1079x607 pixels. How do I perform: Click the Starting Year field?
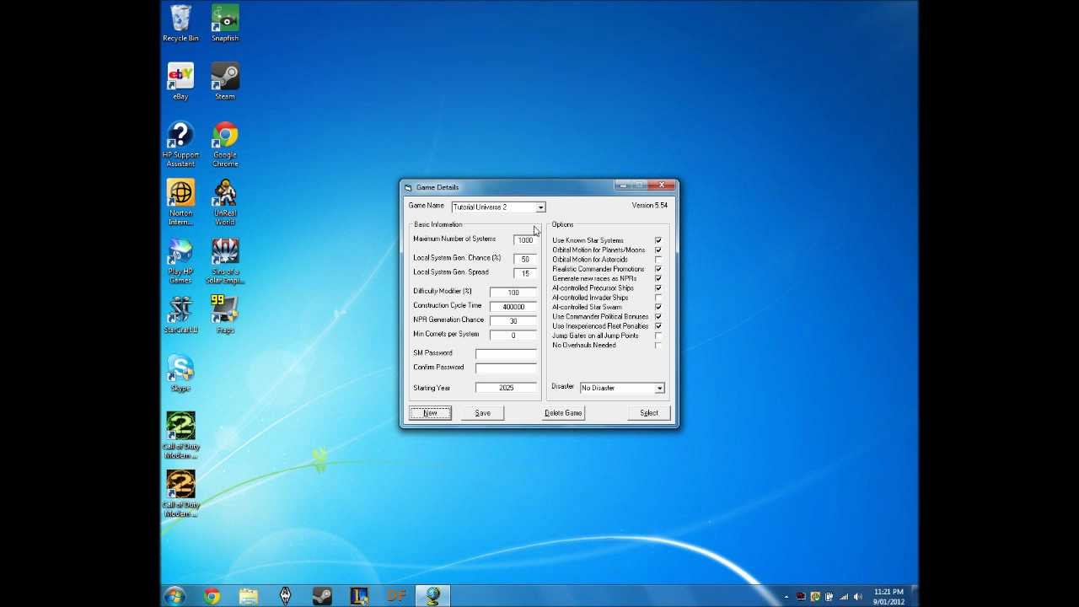(506, 388)
